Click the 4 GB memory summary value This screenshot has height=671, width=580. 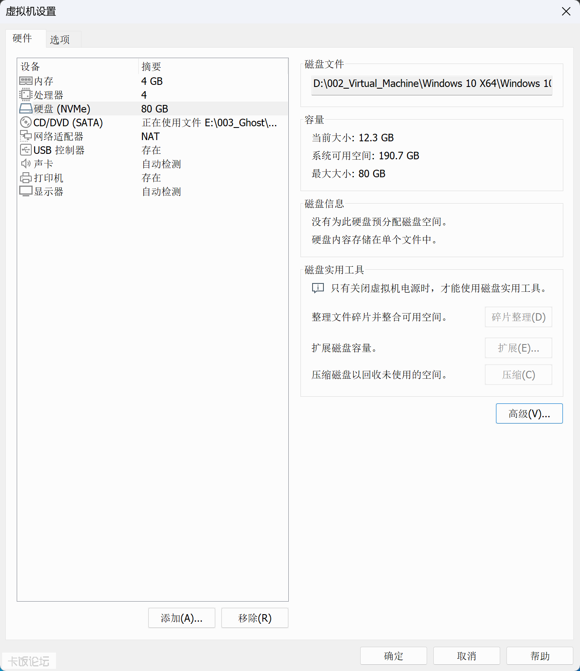tap(152, 81)
